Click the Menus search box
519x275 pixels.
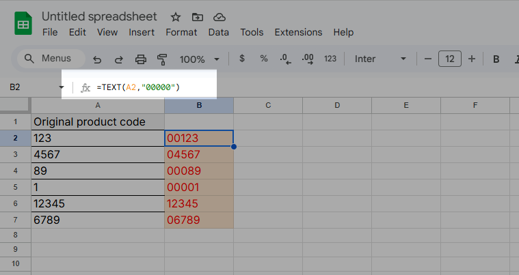click(x=51, y=59)
